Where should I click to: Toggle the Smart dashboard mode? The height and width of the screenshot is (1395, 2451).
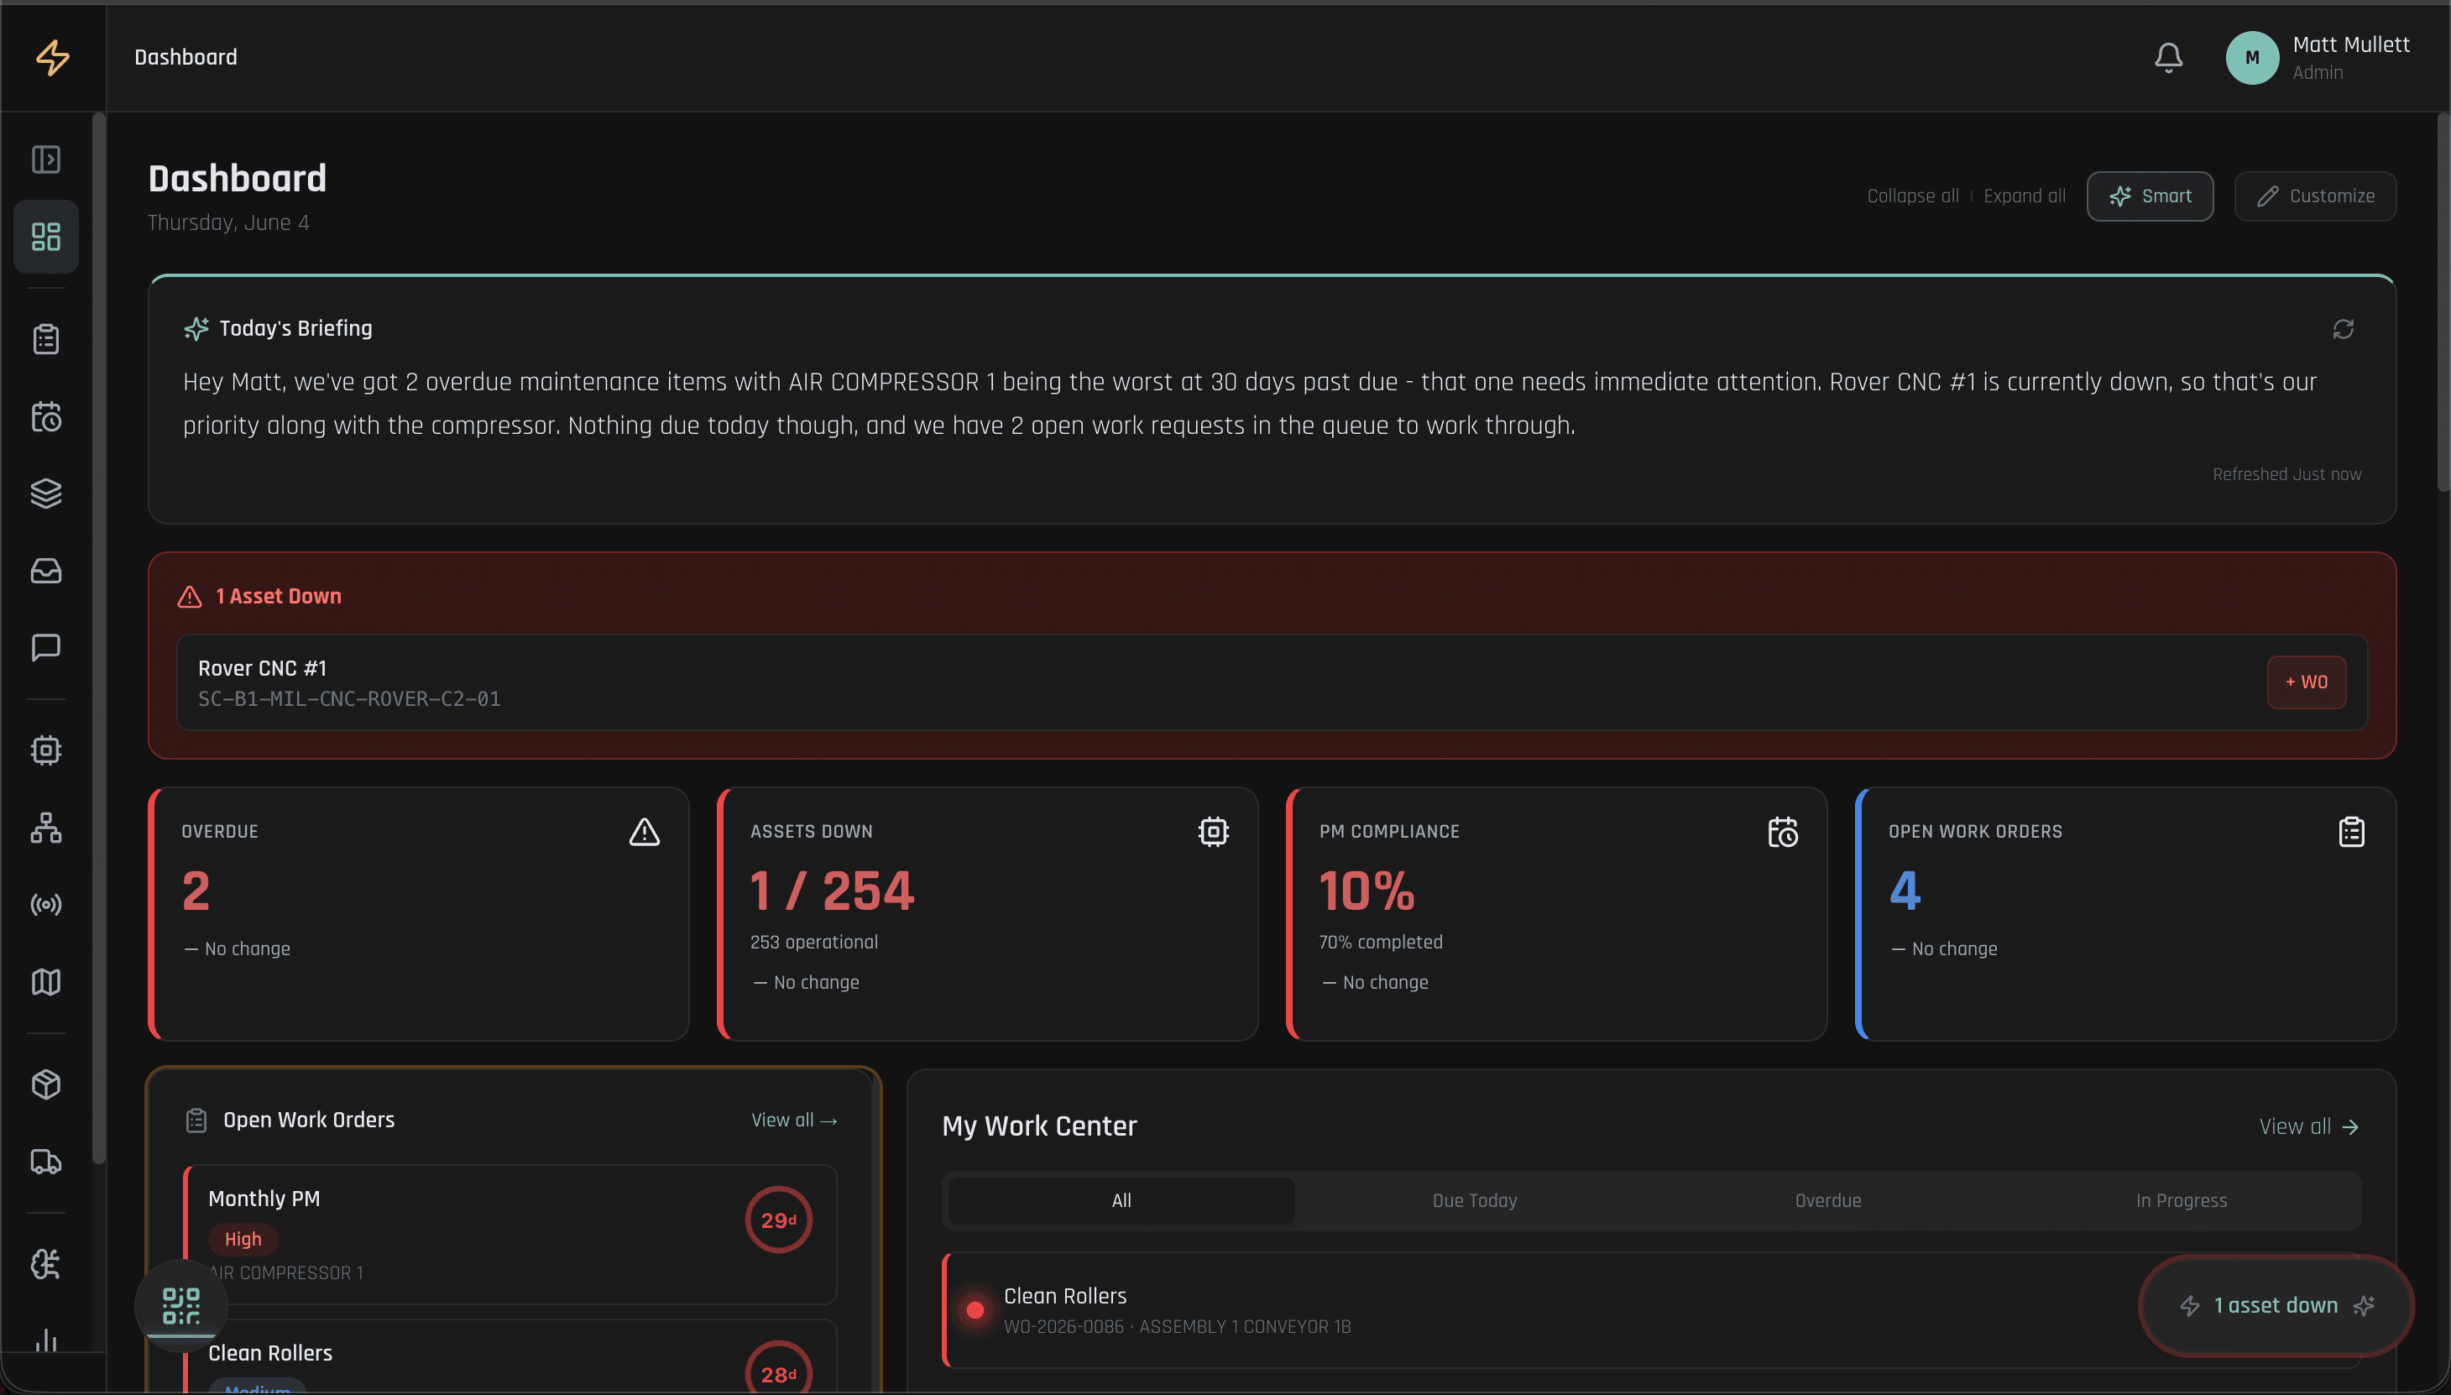2149,196
